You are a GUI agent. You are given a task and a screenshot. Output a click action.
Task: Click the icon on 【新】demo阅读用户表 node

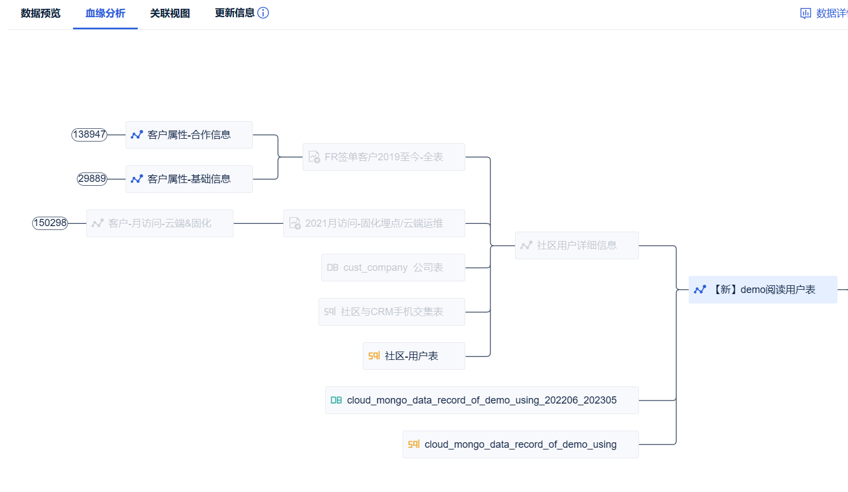[x=700, y=290]
